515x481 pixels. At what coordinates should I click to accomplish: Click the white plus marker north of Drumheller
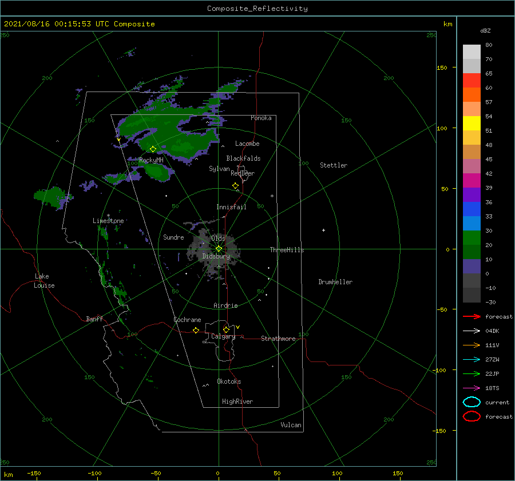[x=323, y=230]
